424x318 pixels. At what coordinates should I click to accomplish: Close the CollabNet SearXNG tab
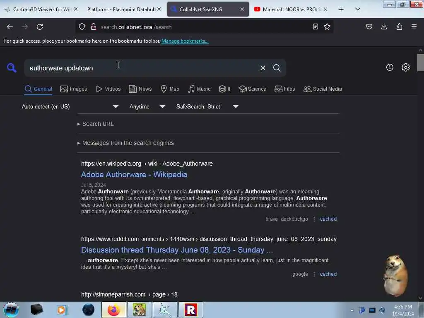click(x=242, y=10)
